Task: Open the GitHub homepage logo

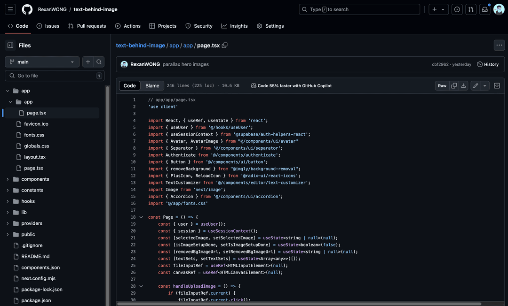Action: click(27, 9)
